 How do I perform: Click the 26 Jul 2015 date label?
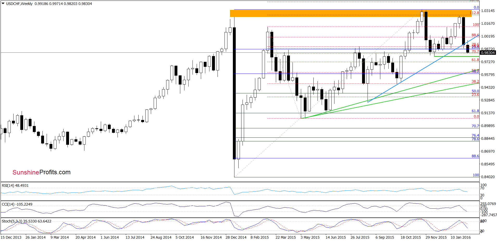pos(360,237)
